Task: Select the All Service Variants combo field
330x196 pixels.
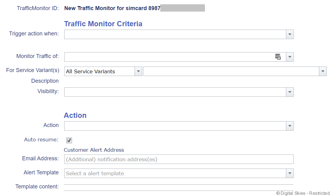Action: [99, 71]
